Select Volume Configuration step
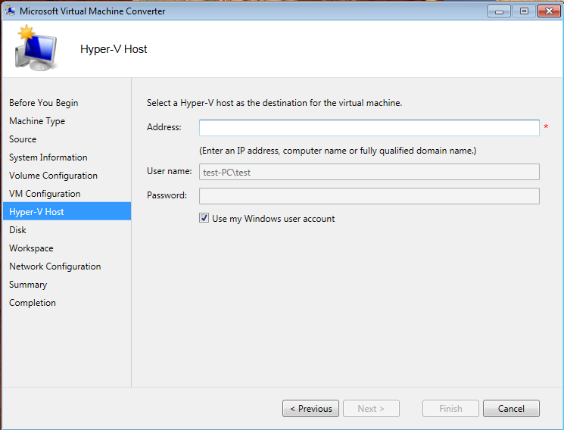The height and width of the screenshot is (430, 564). coord(53,176)
